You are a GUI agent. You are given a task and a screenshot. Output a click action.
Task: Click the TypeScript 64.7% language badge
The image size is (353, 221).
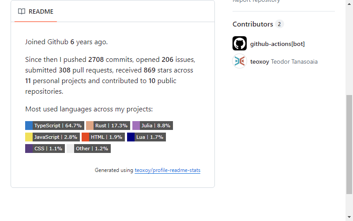pyautogui.click(x=55, y=126)
